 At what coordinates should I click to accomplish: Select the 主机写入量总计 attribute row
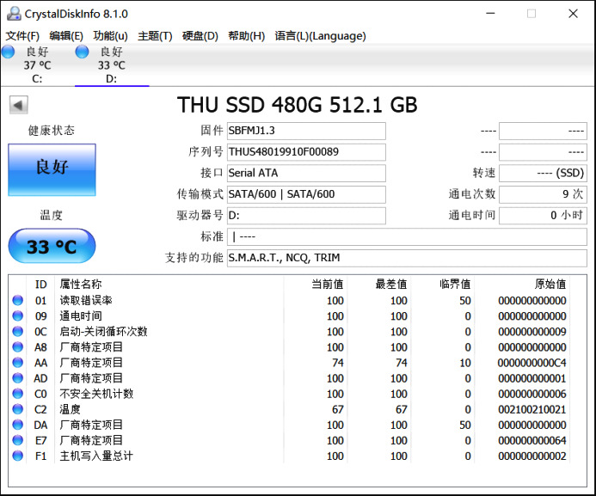tap(290, 456)
